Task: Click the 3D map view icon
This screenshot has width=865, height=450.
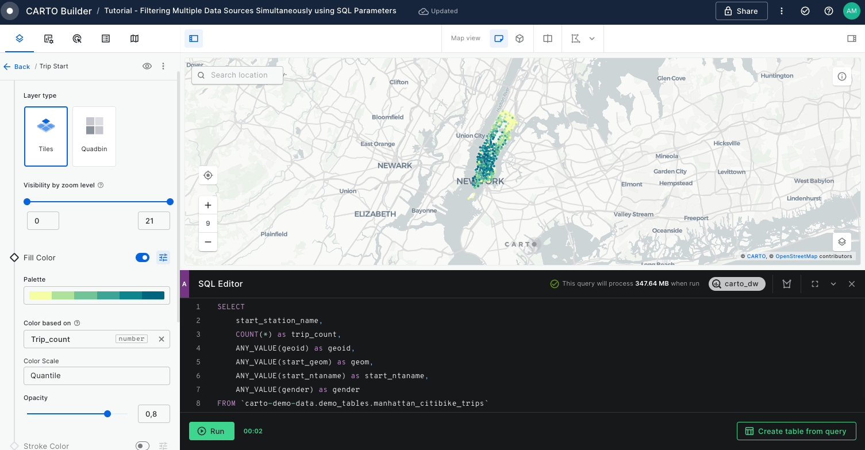Action: (520, 39)
